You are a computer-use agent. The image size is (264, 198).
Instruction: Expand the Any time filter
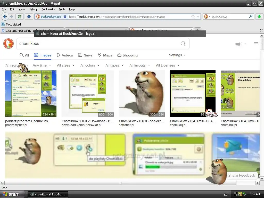pyautogui.click(x=42, y=65)
